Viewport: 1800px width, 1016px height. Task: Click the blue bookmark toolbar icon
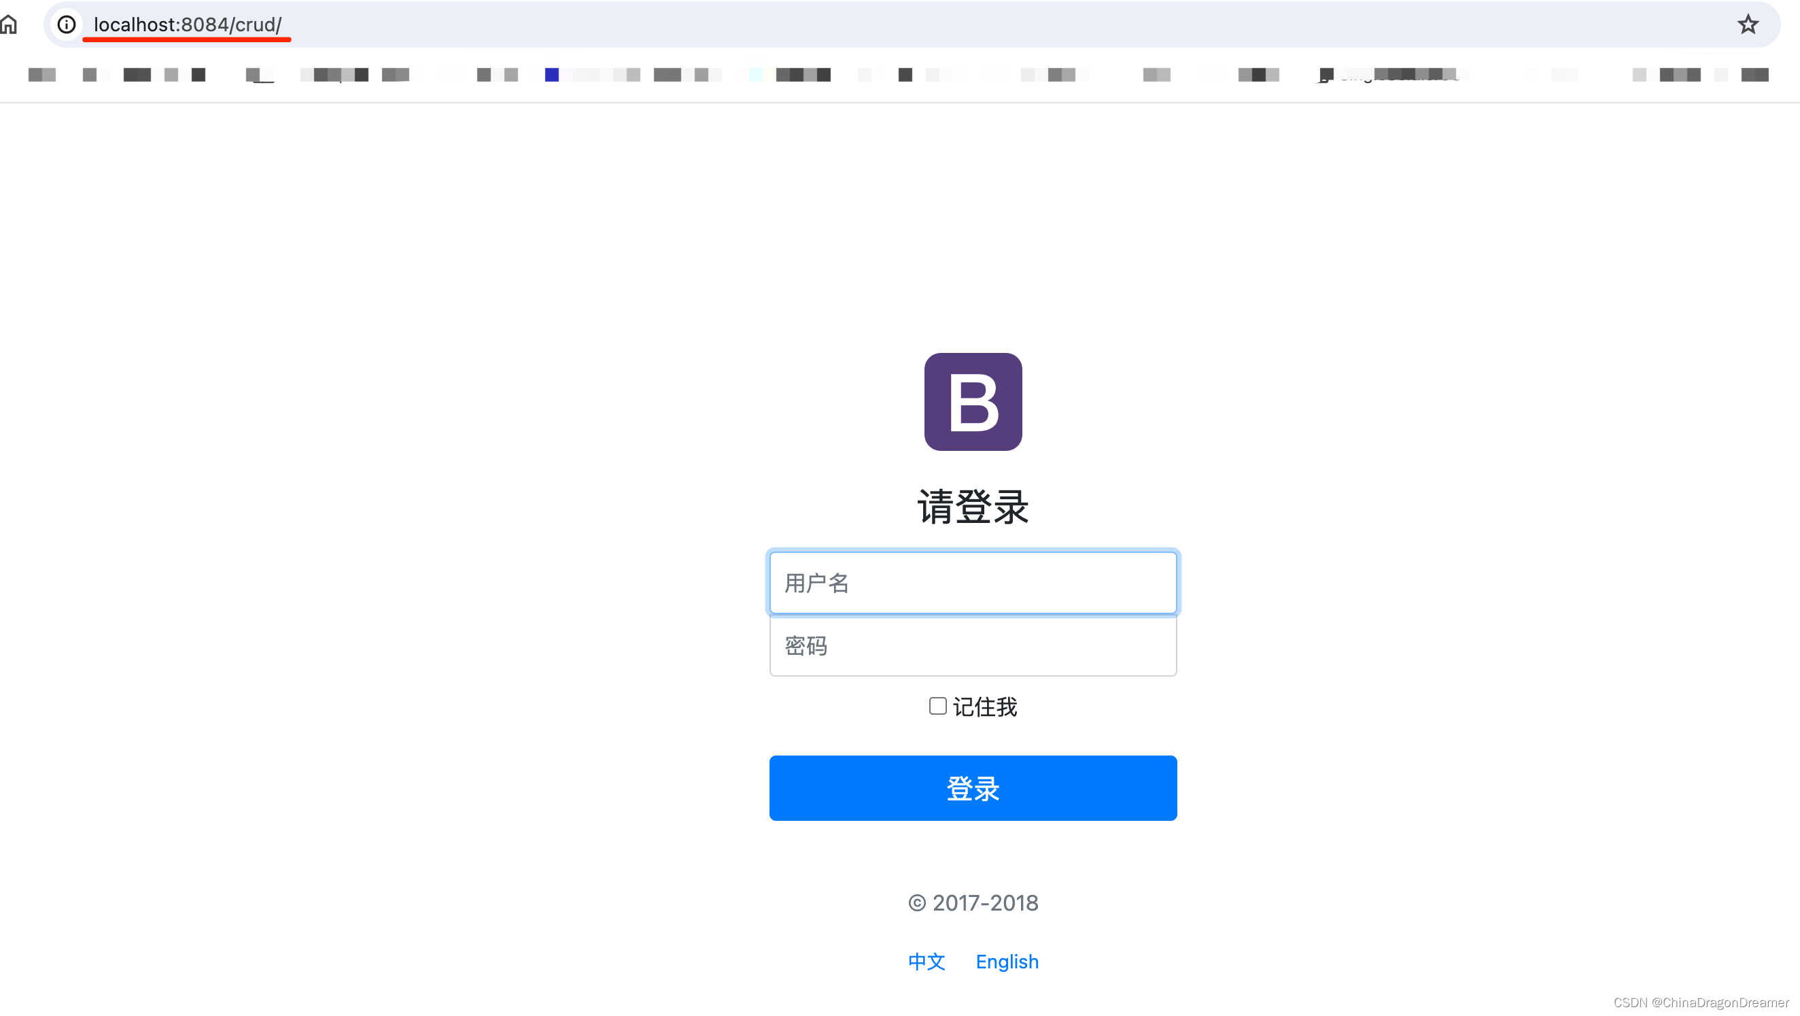point(553,74)
